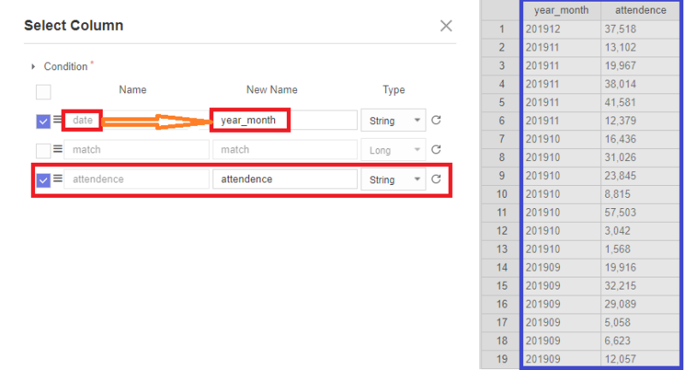The image size is (685, 370).
Task: Select row number 1 in table
Action: coord(502,29)
